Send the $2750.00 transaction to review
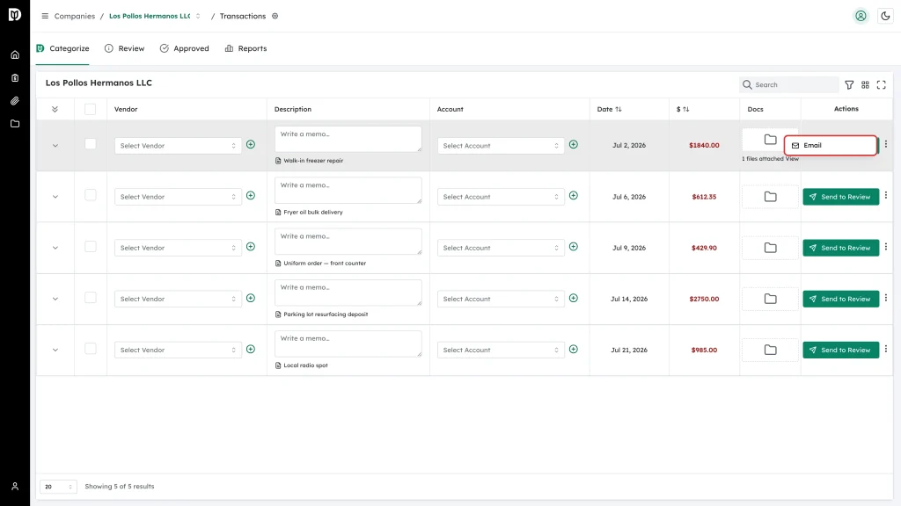 [840, 299]
